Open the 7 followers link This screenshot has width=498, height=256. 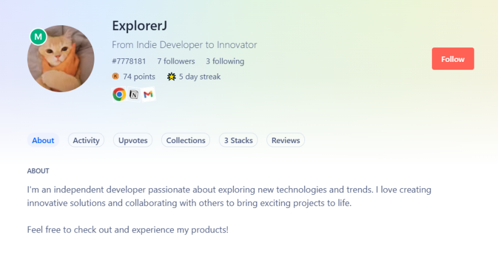(x=176, y=61)
